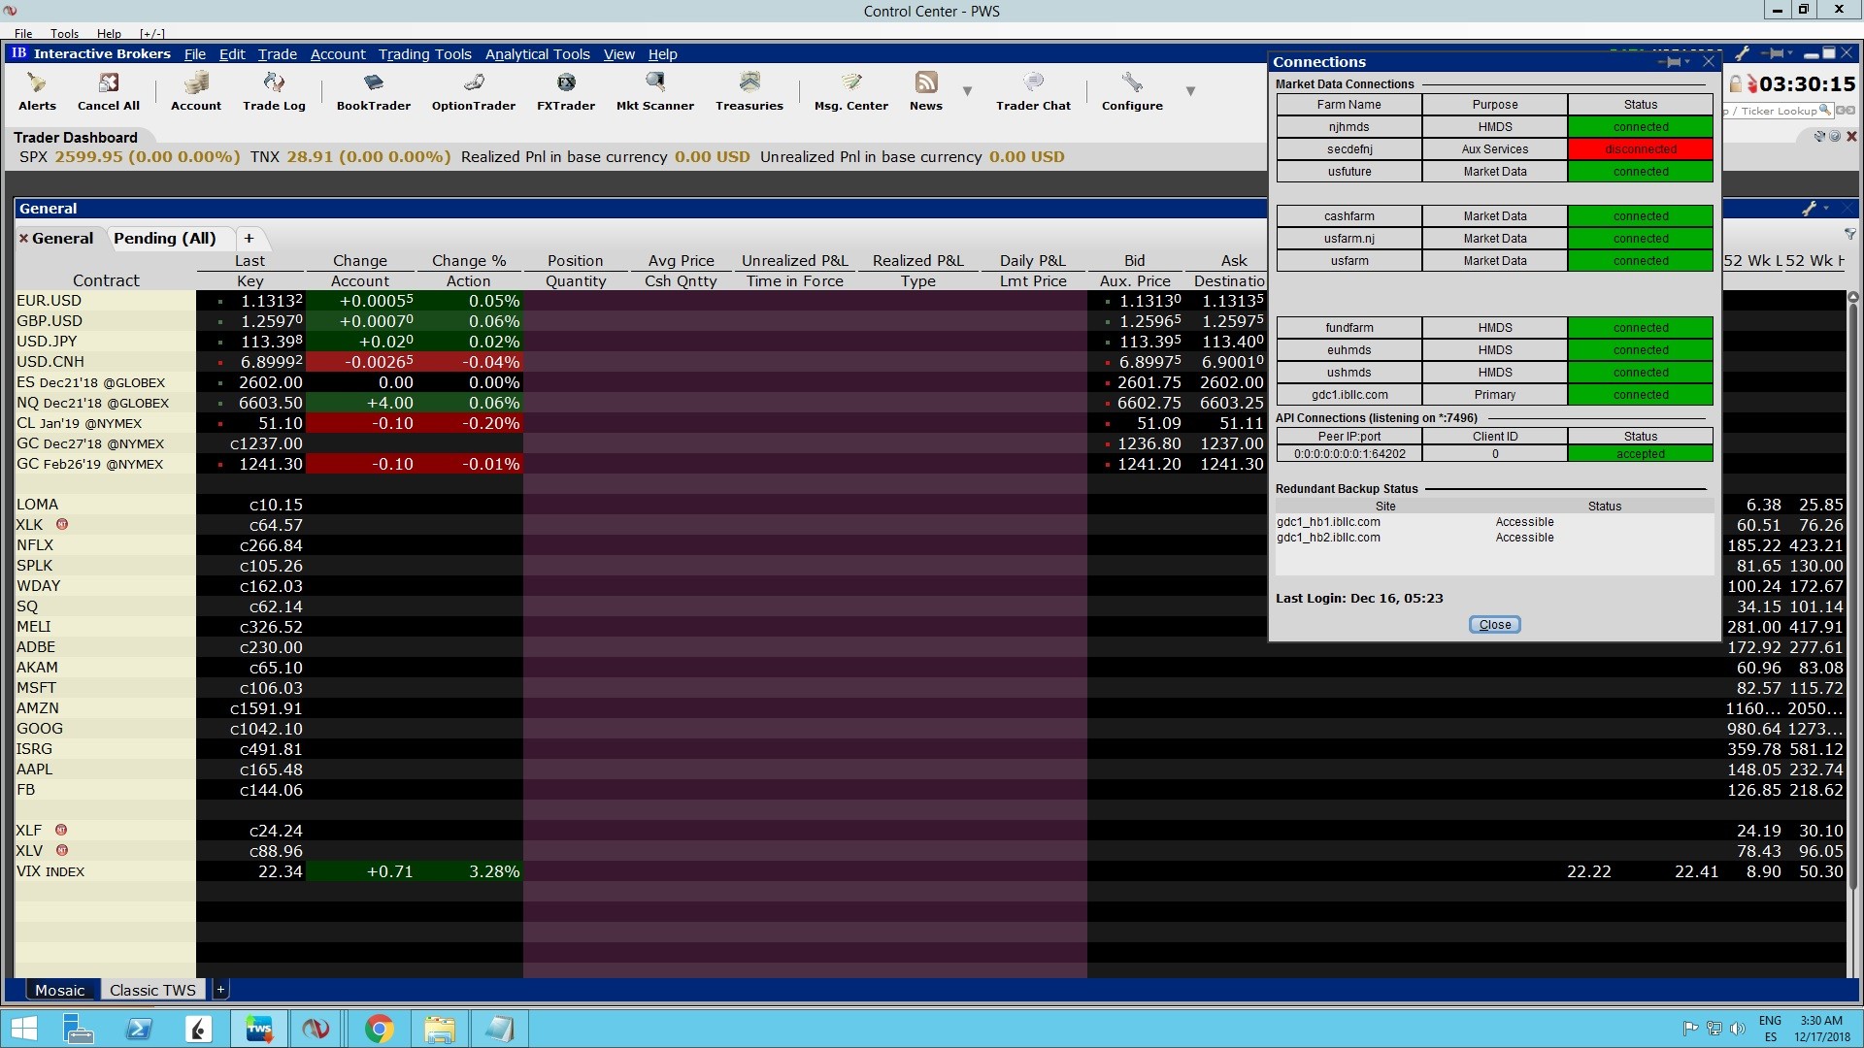Close the General tab using its x
Screen dimensions: 1864x1048
23,239
